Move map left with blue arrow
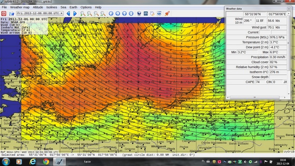Image resolution: width=295 pixels, height=166 pixels. 111,13
